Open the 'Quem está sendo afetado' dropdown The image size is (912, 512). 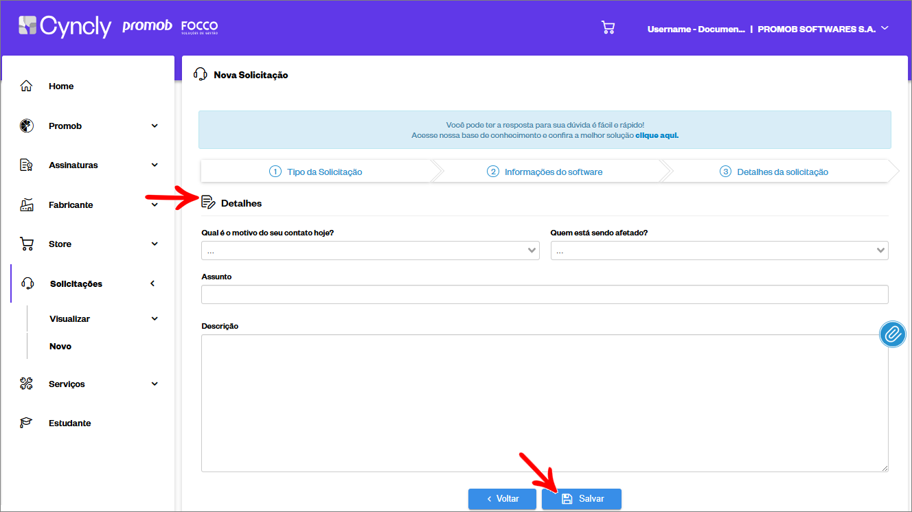point(719,251)
